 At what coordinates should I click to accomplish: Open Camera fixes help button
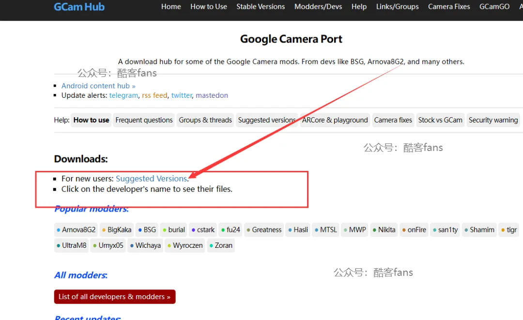point(393,120)
